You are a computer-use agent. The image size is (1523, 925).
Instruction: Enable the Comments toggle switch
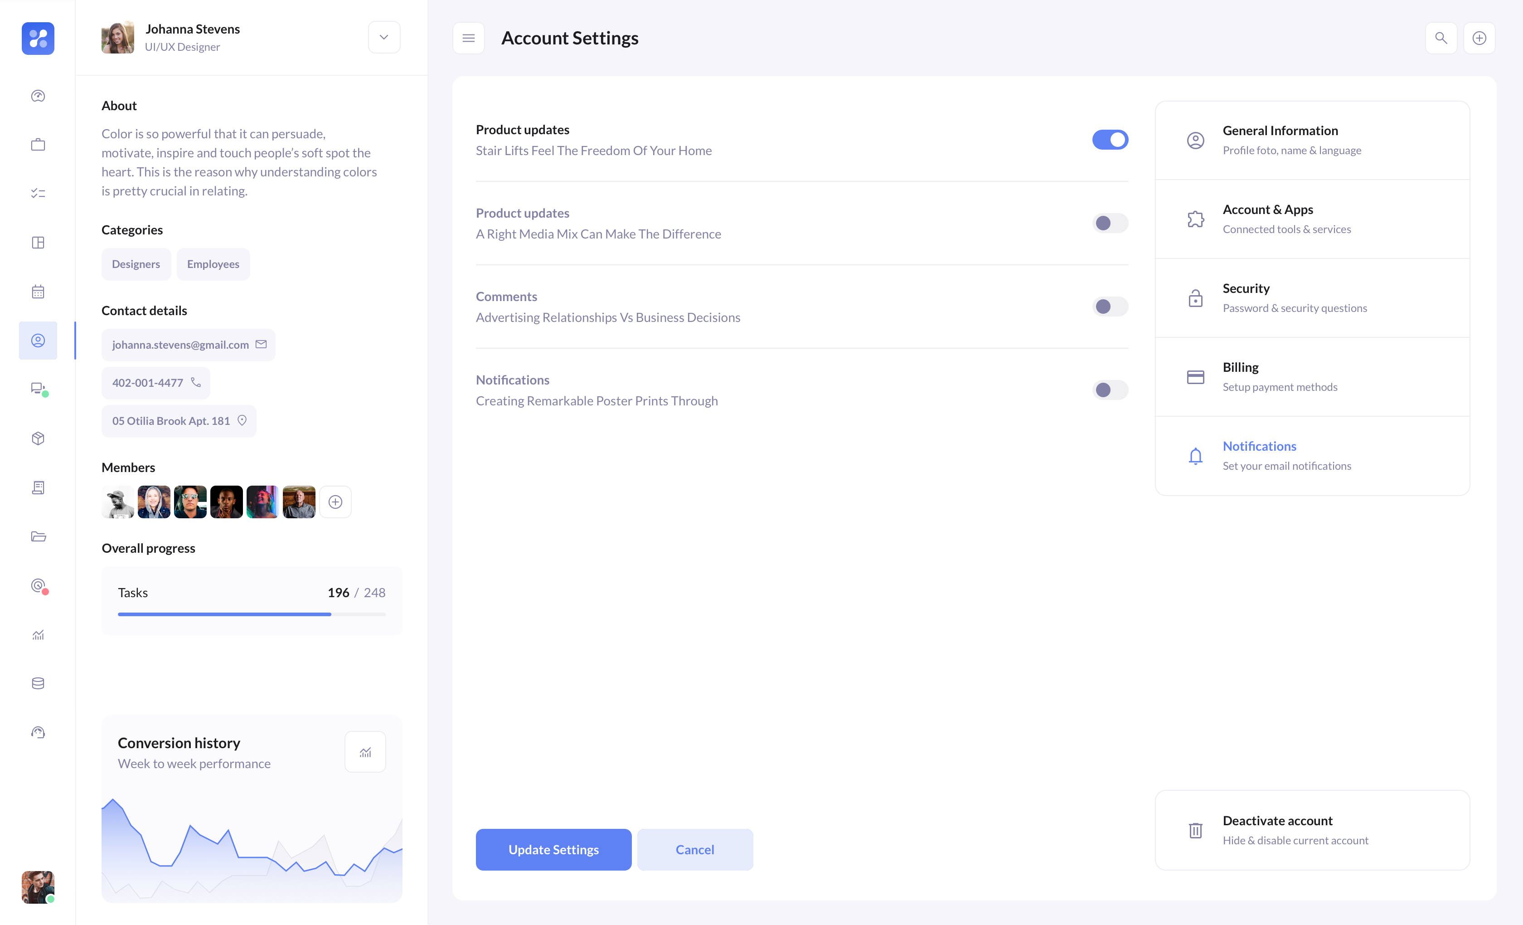point(1110,307)
